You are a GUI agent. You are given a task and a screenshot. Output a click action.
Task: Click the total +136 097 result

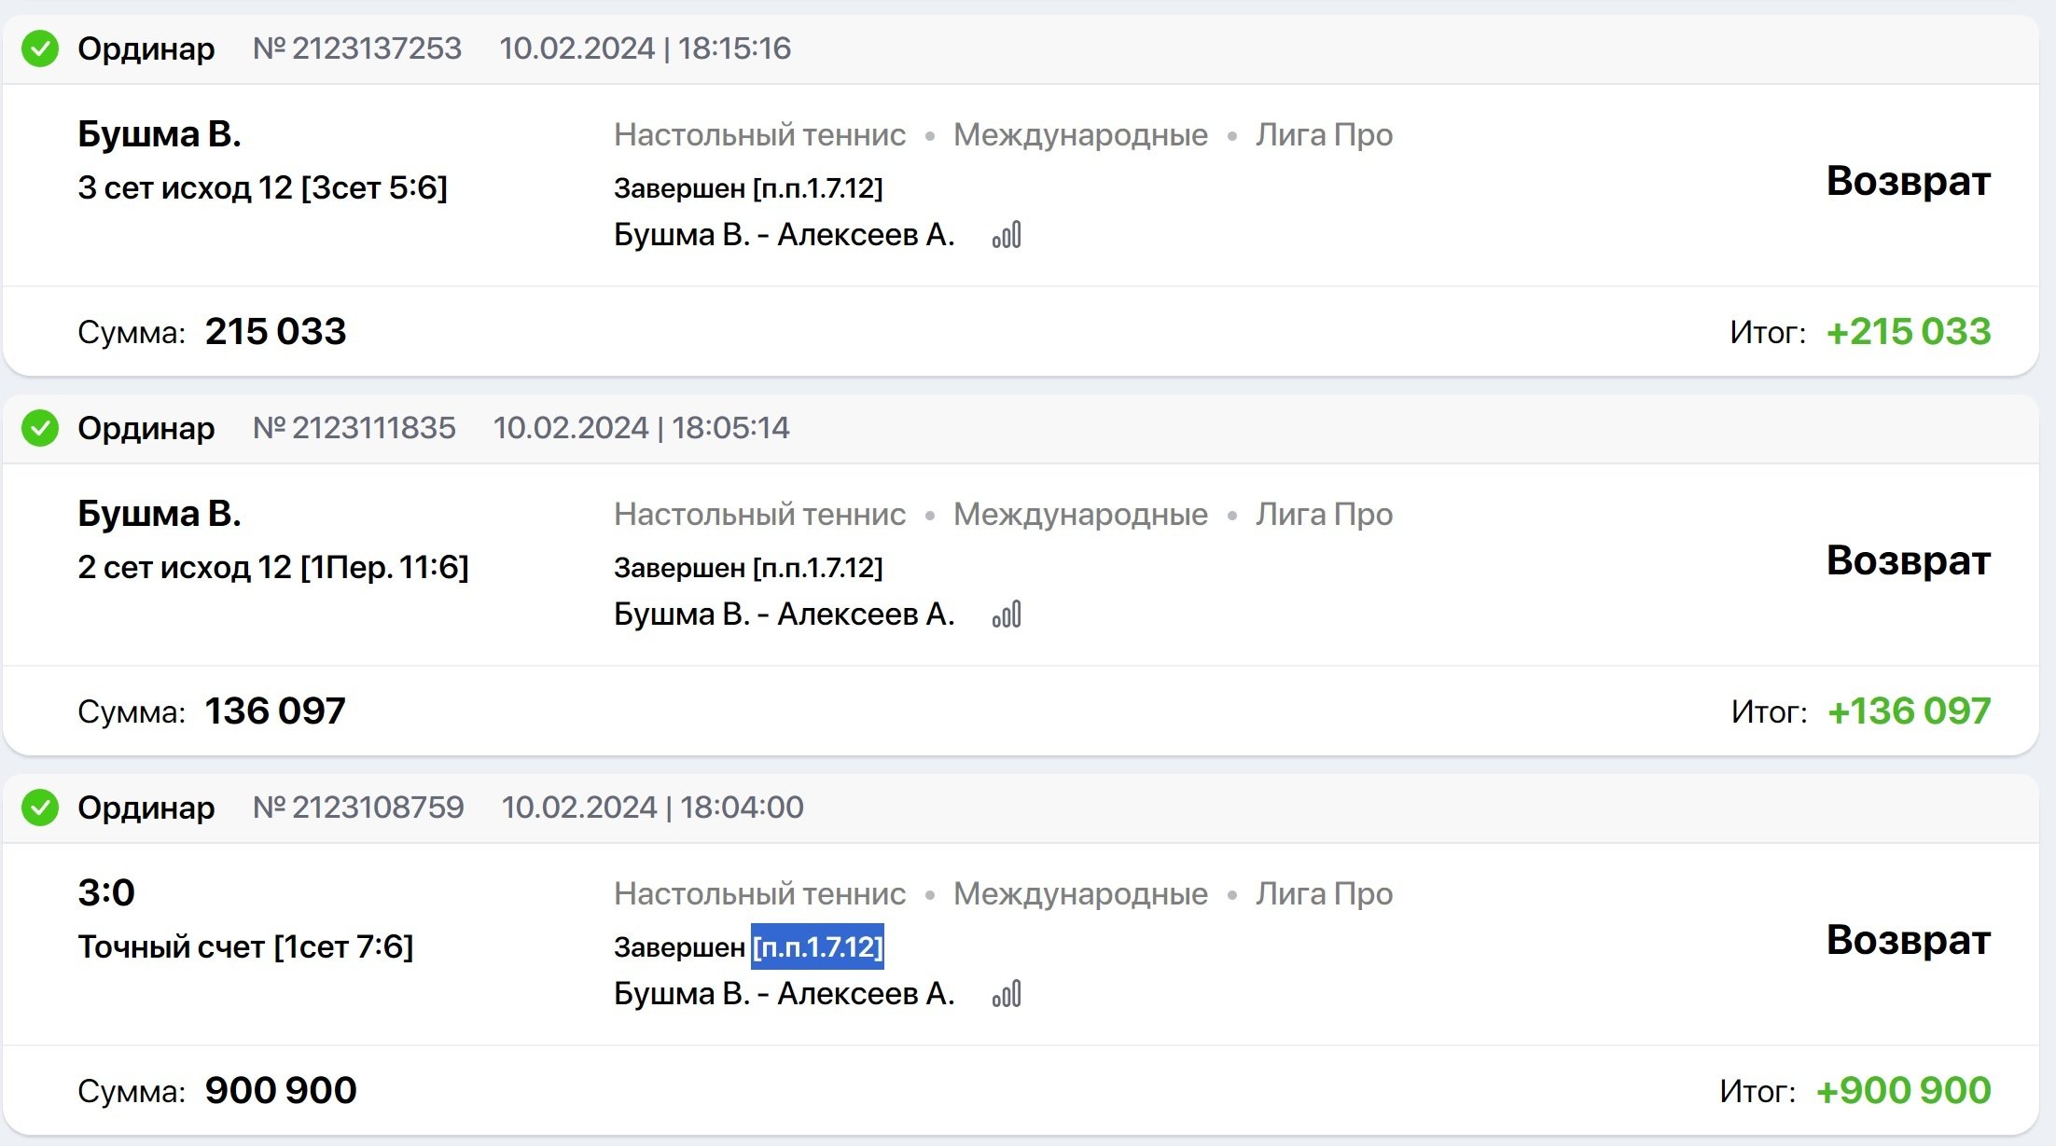click(x=1909, y=711)
